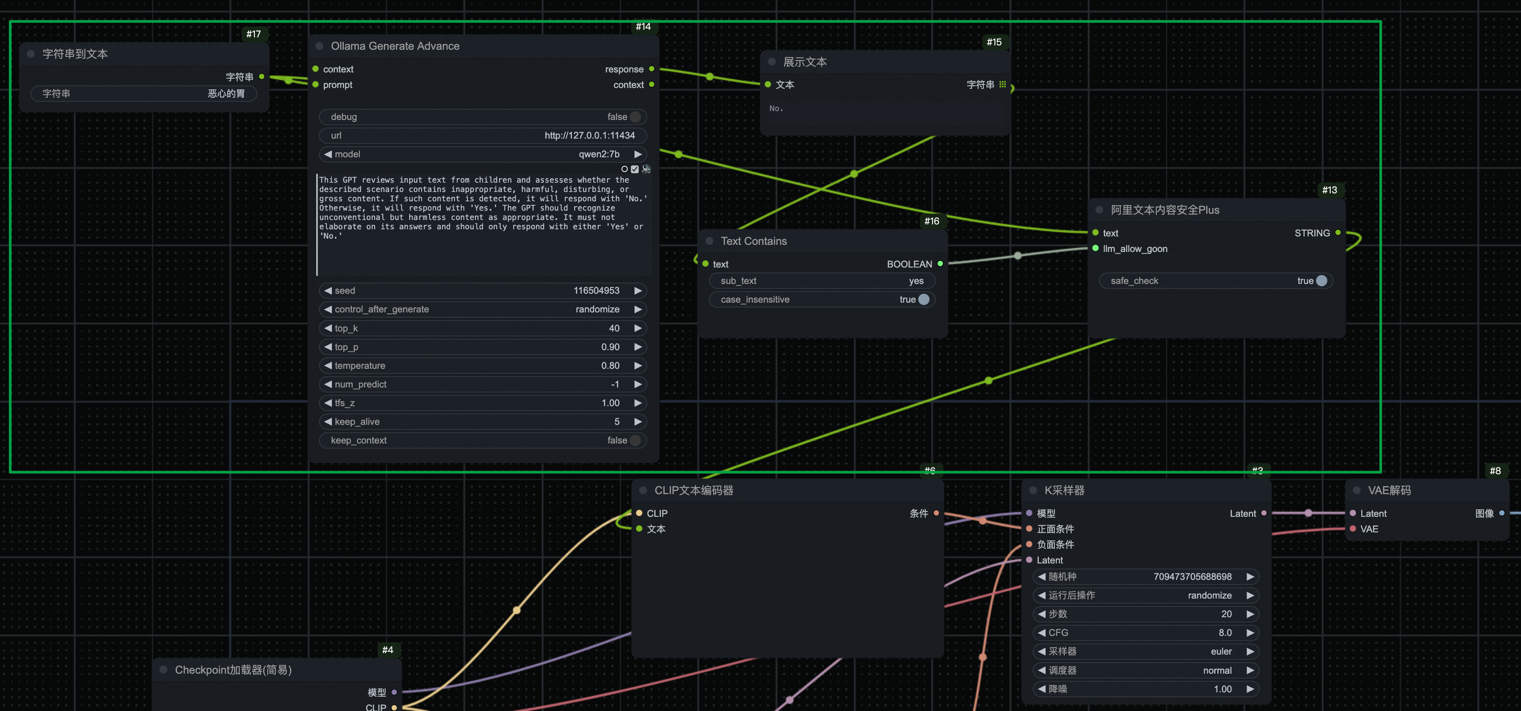The image size is (1521, 711).
Task: Toggle safe_check in 阿里文本内容安全Plus
Action: 1322,281
